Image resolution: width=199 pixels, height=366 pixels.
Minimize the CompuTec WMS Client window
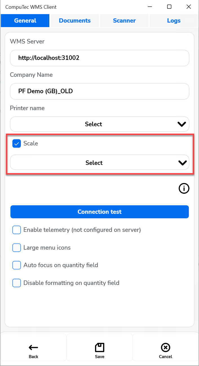pos(150,7)
